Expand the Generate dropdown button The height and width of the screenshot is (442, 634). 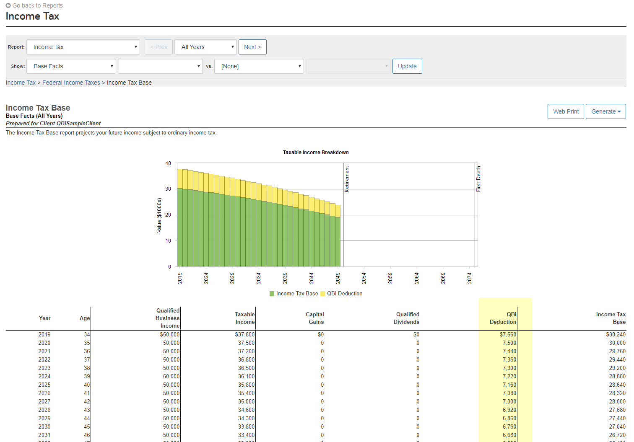606,111
